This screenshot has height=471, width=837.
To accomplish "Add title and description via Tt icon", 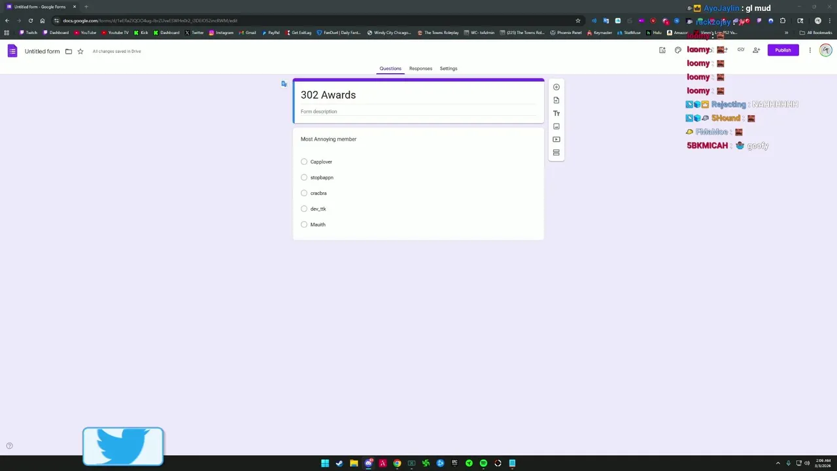I will pos(556,113).
